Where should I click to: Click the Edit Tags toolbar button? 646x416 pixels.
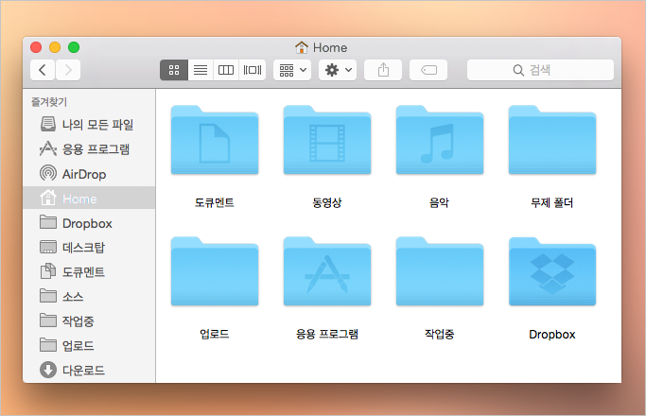point(428,70)
